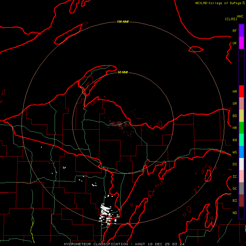Select the red HA legend swatch
The height and width of the screenshot is (246, 246).
241,91
